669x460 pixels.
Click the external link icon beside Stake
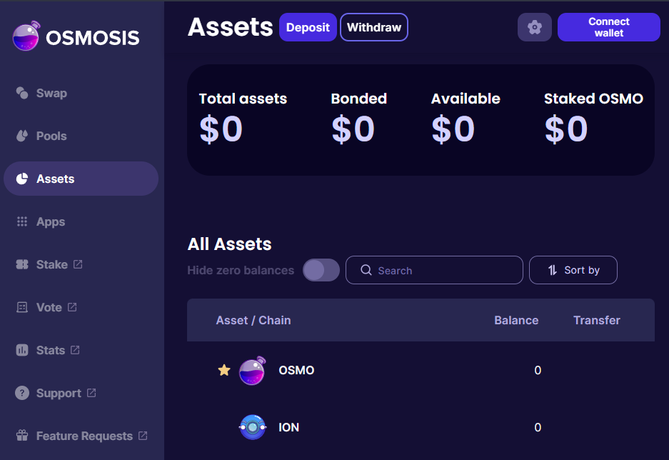tap(78, 264)
